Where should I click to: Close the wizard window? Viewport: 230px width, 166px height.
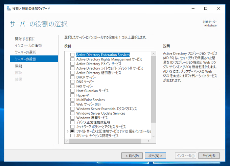(218, 8)
